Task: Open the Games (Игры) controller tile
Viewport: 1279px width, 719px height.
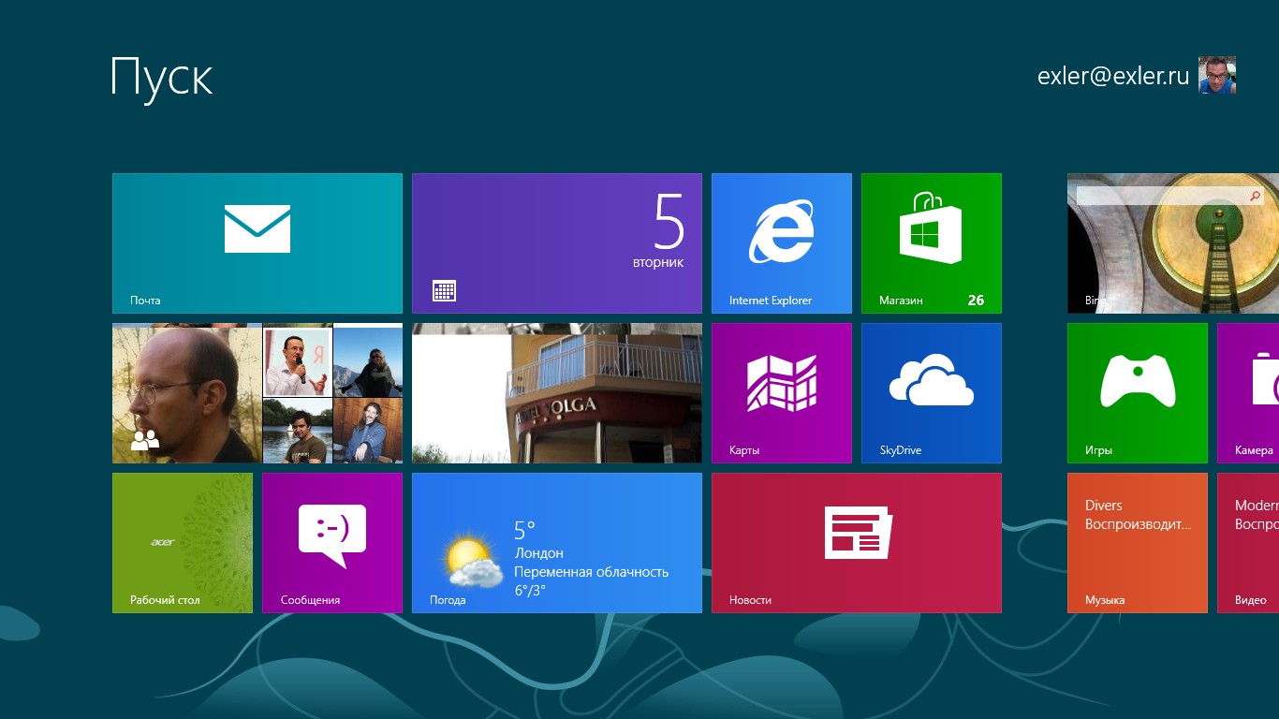Action: point(1138,393)
